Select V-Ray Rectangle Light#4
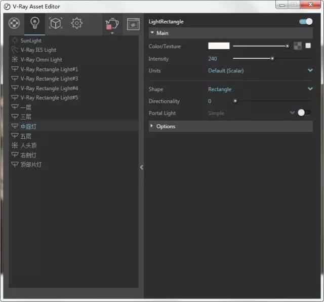Screen dimensions: 324x302 tap(49, 88)
